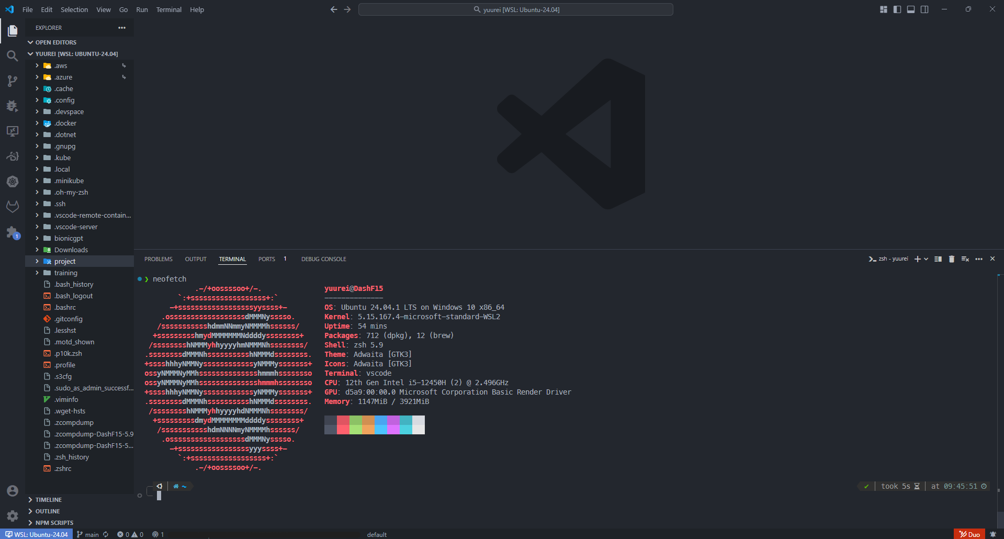Open the Kubernetes view

tap(13, 182)
